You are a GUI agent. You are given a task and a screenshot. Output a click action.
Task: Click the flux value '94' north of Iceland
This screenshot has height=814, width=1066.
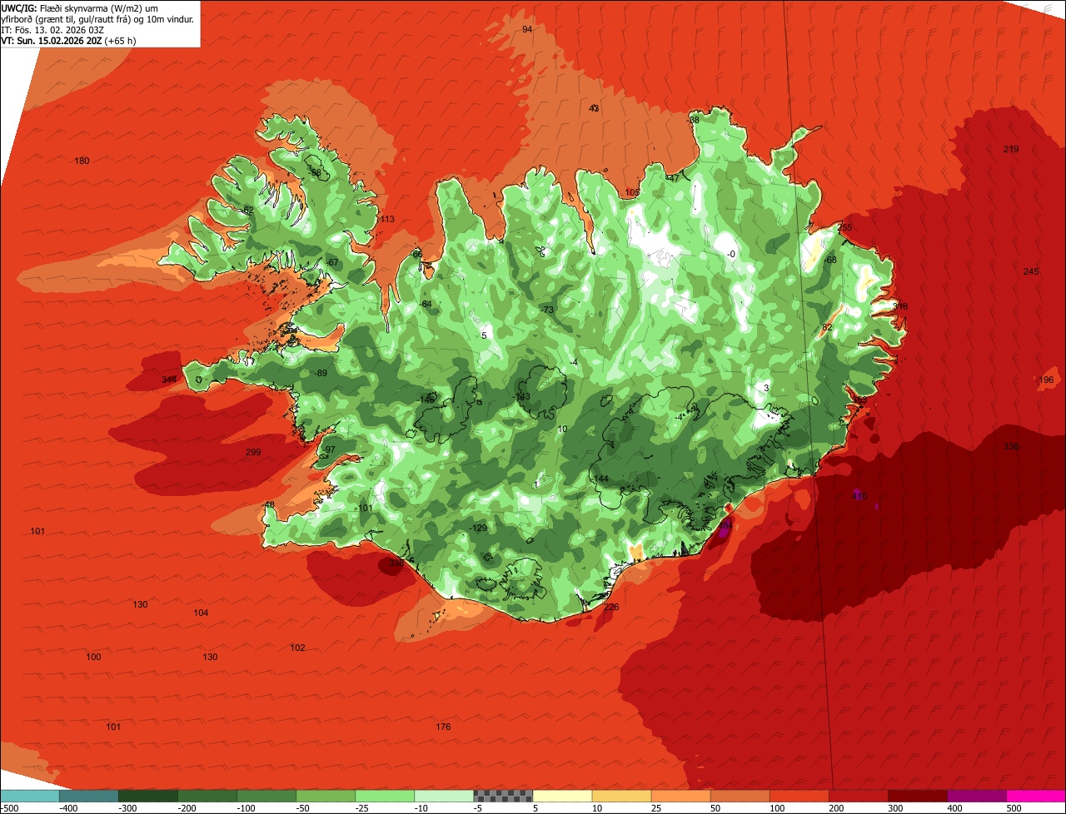(x=527, y=29)
